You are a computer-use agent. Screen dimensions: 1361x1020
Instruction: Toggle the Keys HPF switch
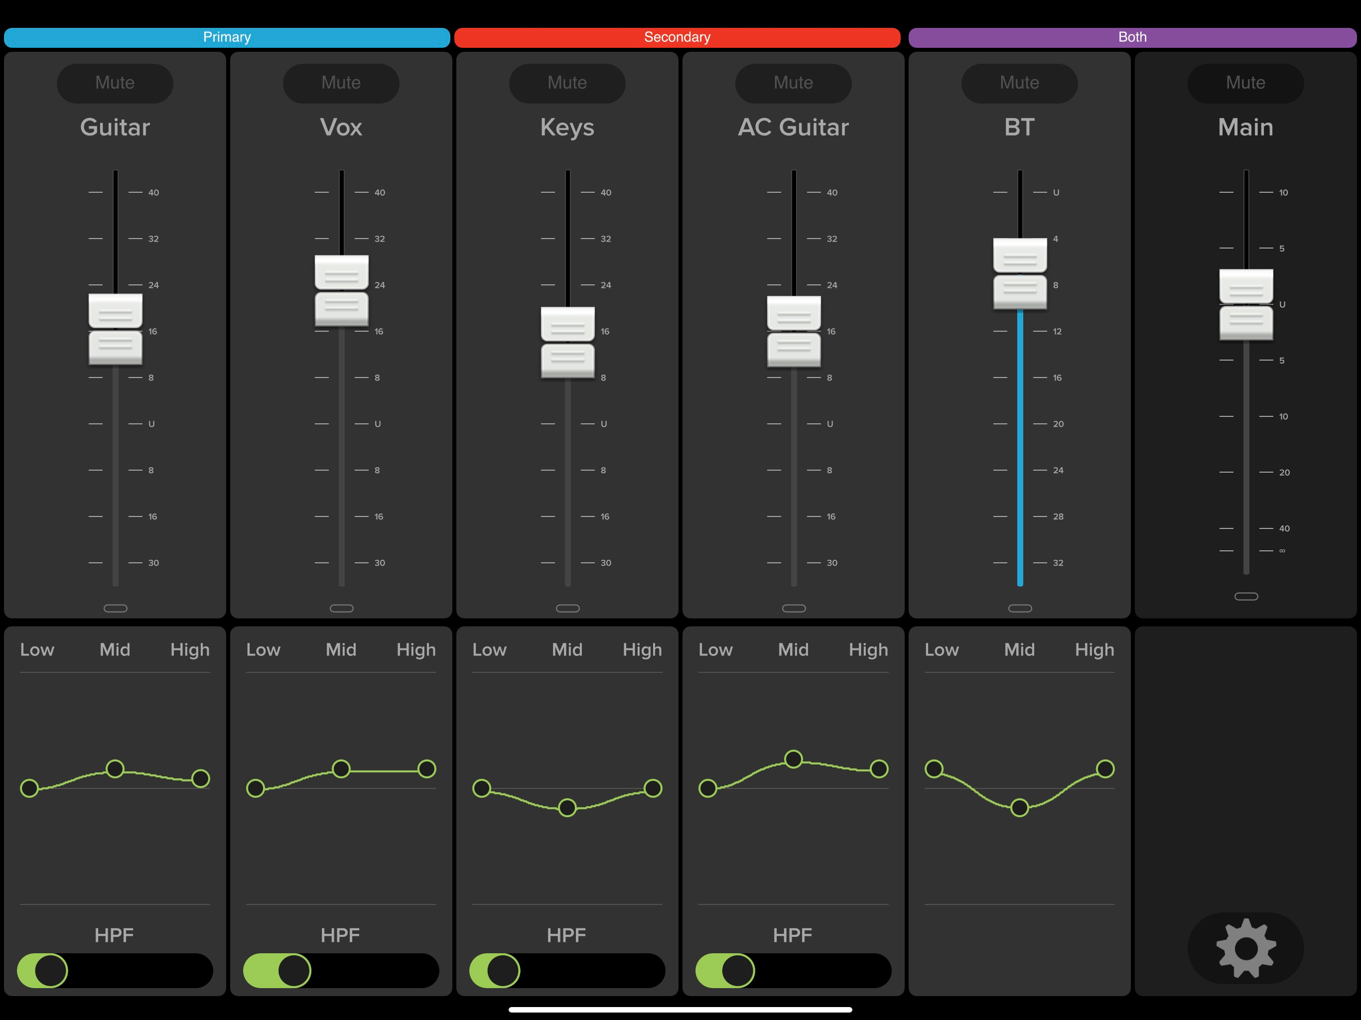[x=567, y=971]
